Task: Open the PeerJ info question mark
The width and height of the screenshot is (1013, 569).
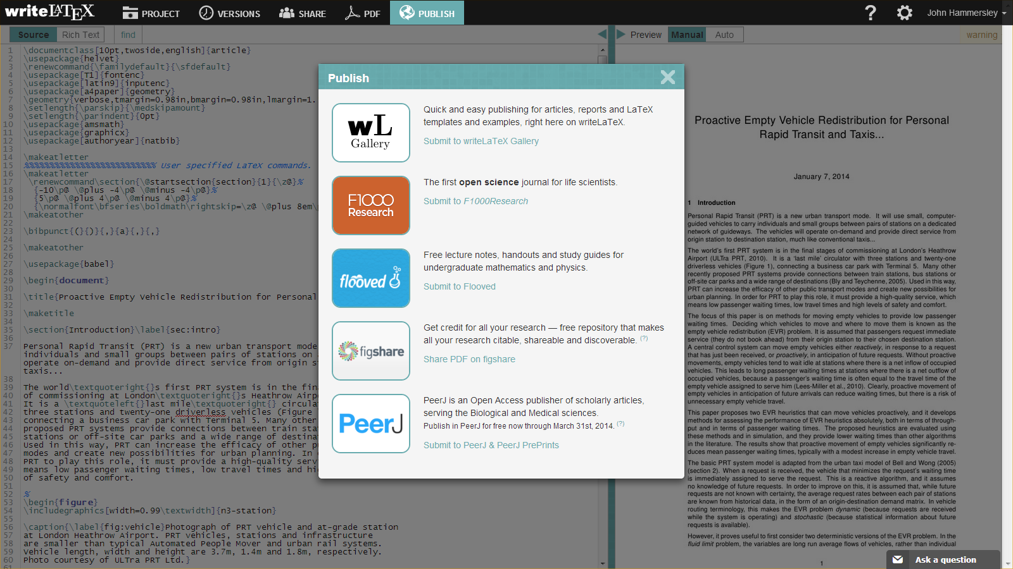Action: click(620, 424)
